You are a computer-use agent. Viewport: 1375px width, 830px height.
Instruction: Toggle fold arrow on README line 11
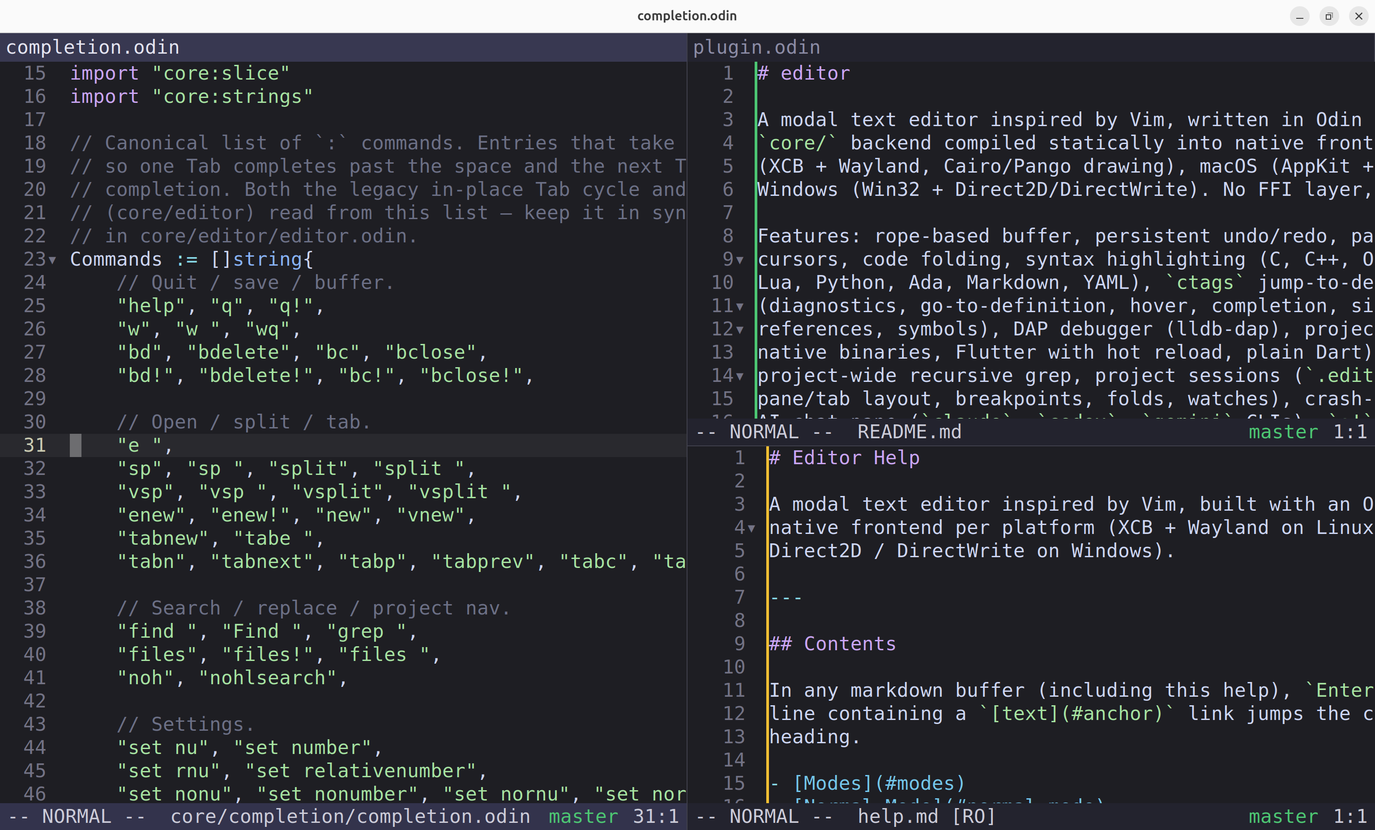click(740, 306)
